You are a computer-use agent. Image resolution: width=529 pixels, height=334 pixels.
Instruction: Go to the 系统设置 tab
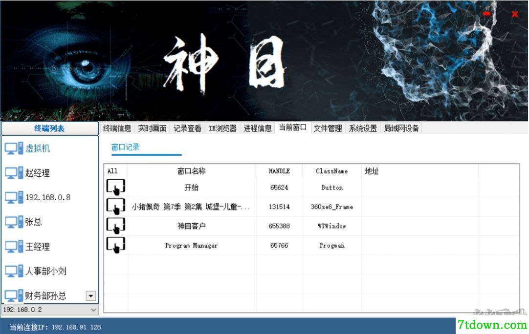363,128
